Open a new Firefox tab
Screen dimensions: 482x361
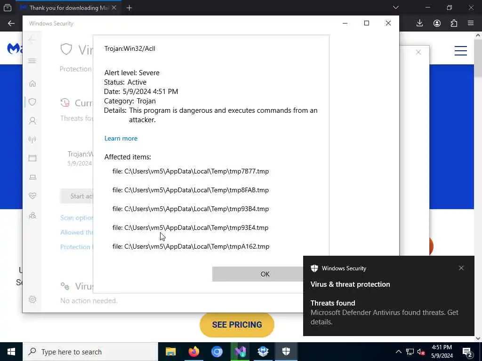[129, 8]
